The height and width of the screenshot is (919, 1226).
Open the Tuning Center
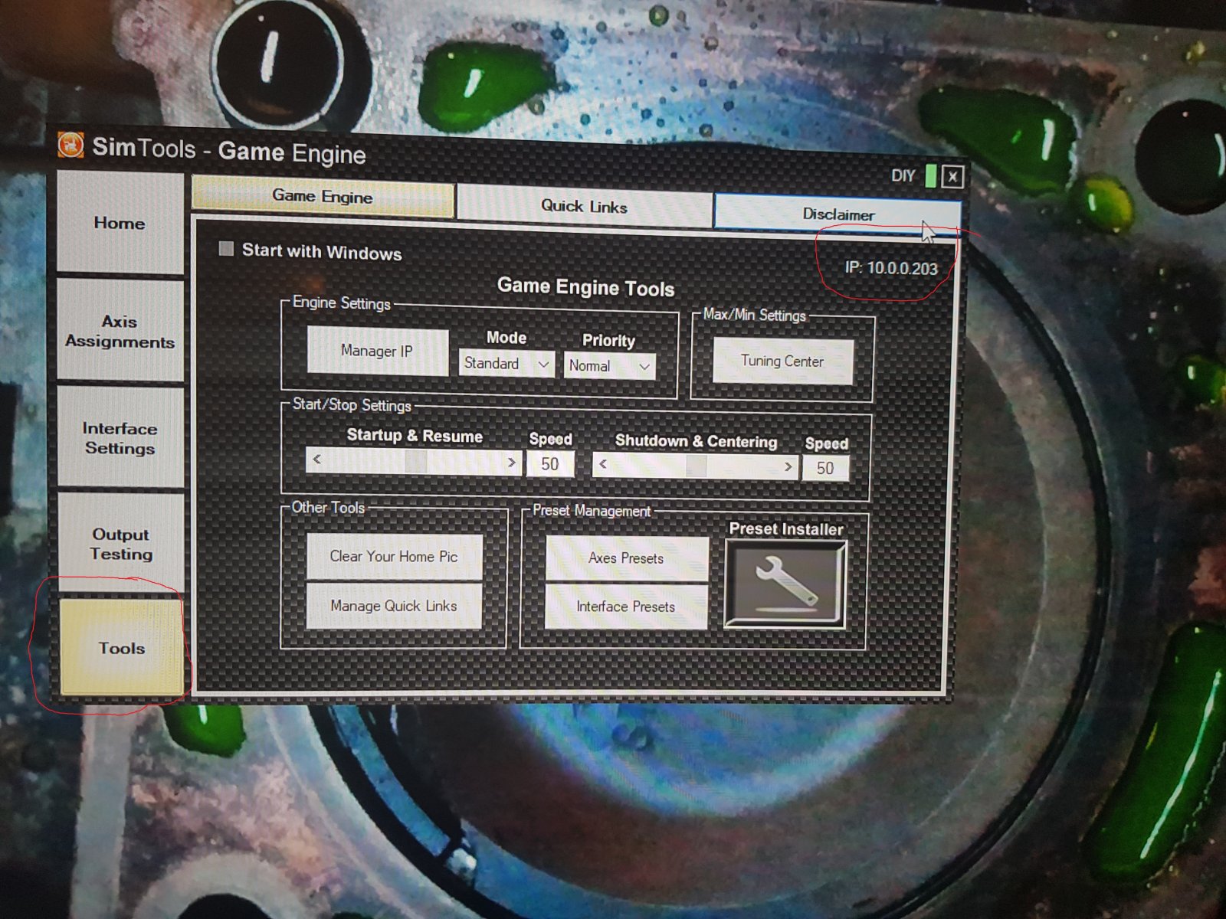click(782, 361)
